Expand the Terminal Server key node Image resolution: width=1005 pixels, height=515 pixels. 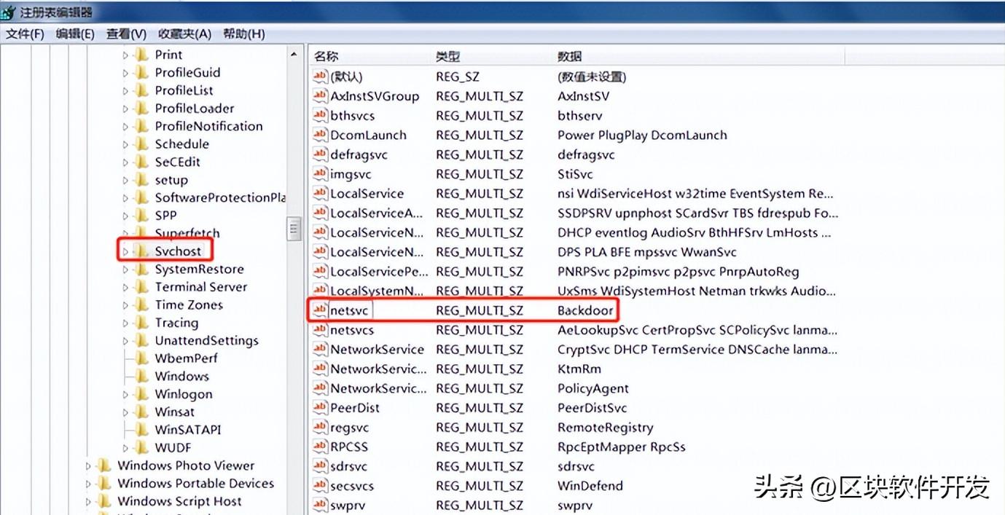(125, 287)
